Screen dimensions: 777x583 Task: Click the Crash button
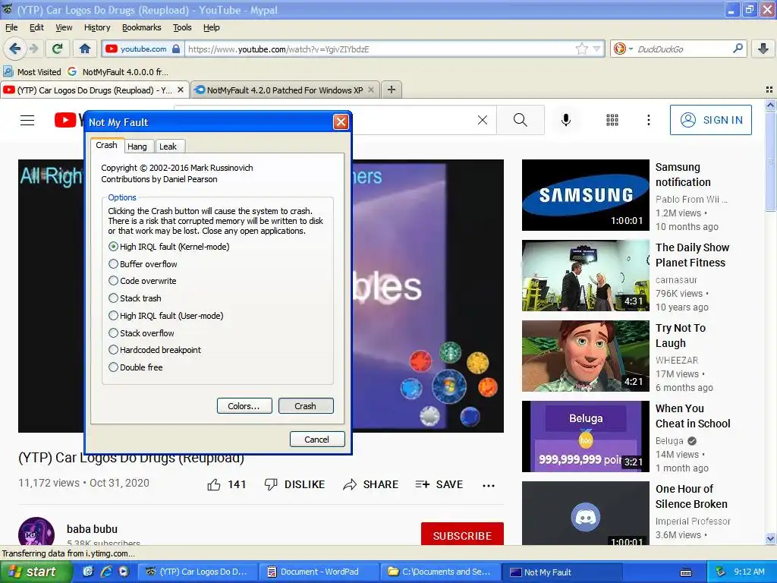coord(306,405)
